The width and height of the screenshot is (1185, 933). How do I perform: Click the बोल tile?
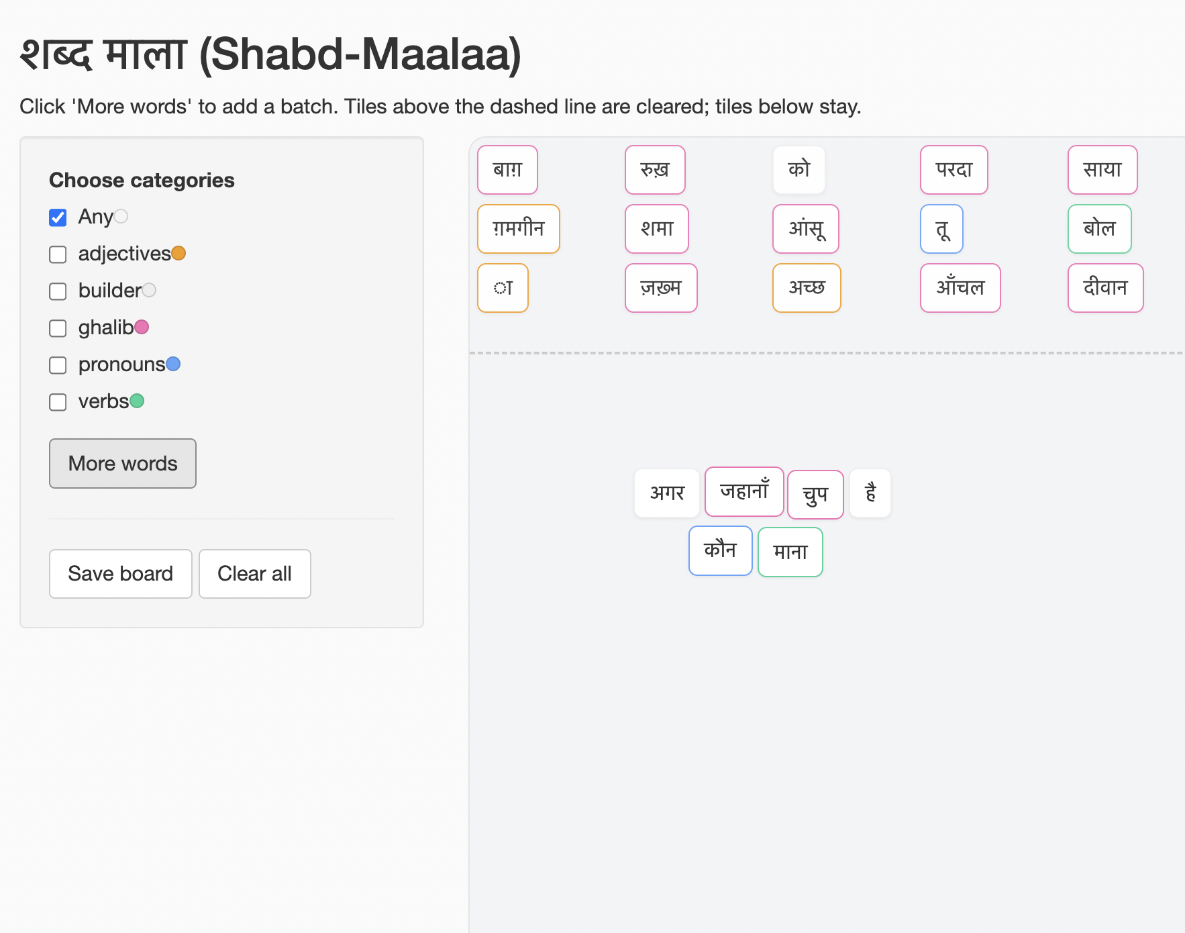pyautogui.click(x=1099, y=229)
